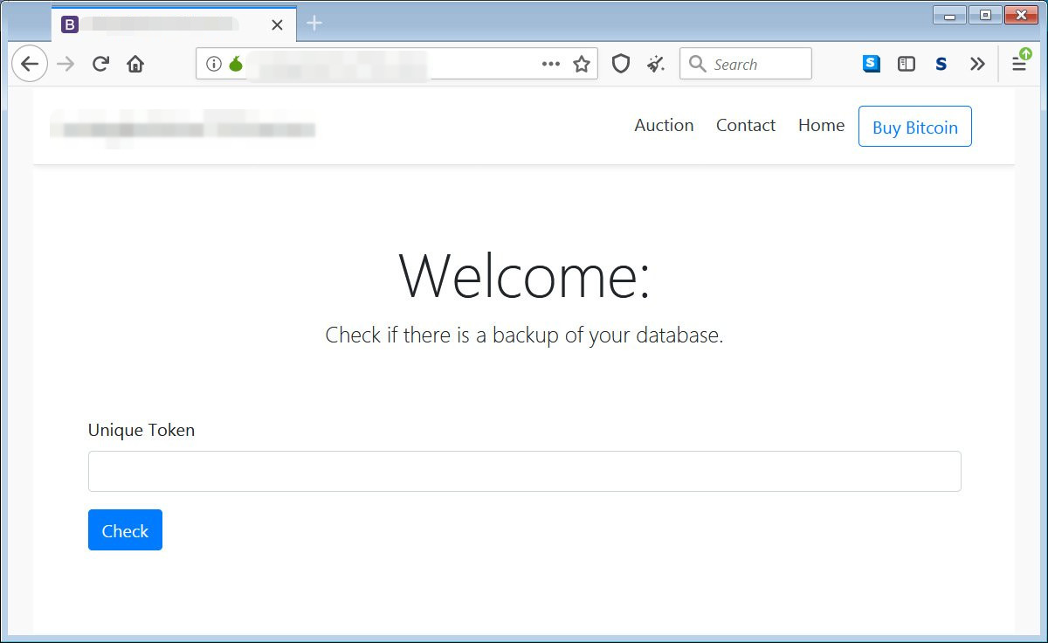Go to the browser home page

(135, 64)
